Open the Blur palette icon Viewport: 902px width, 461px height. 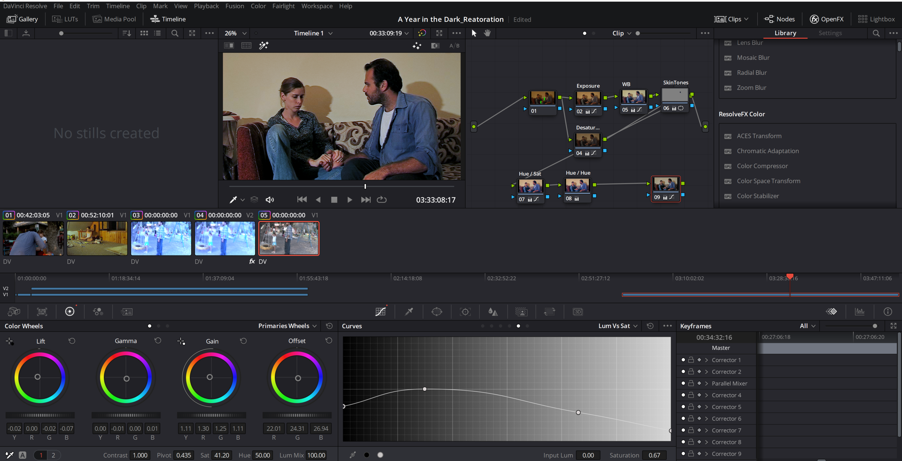coord(493,312)
